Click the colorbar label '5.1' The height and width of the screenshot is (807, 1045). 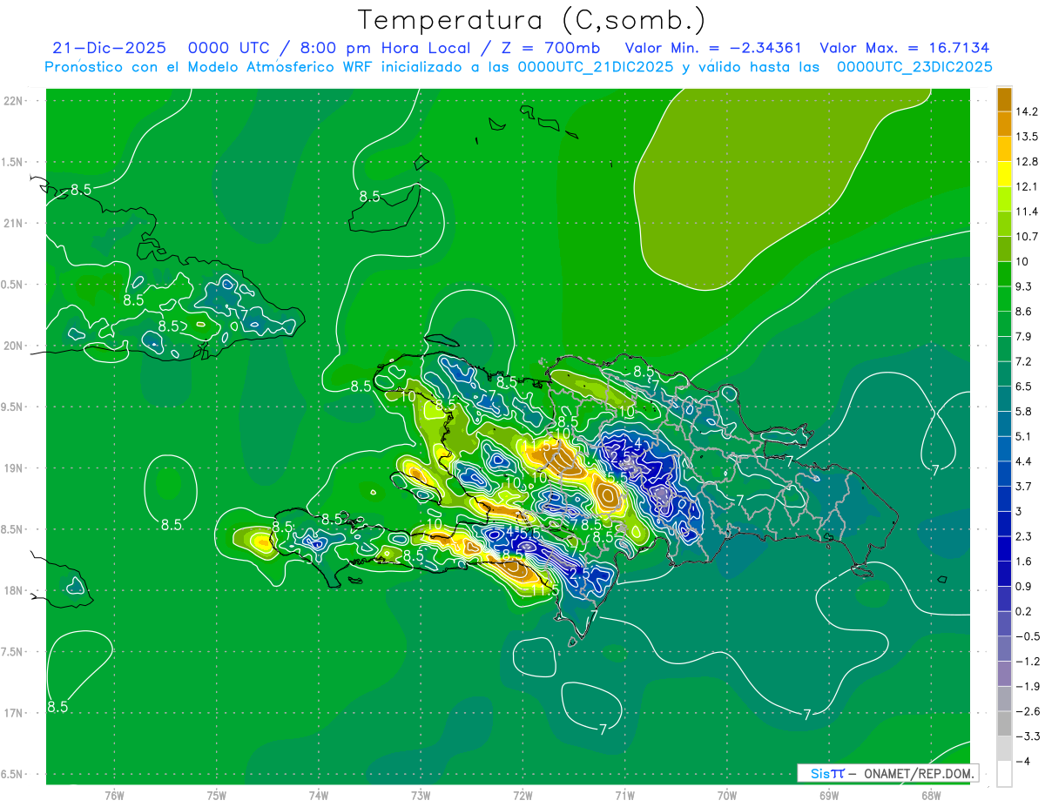1023,437
